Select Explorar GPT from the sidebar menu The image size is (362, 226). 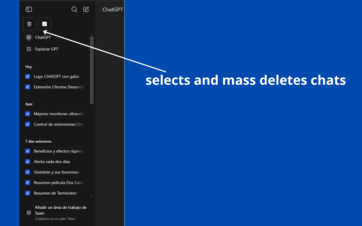[46, 49]
